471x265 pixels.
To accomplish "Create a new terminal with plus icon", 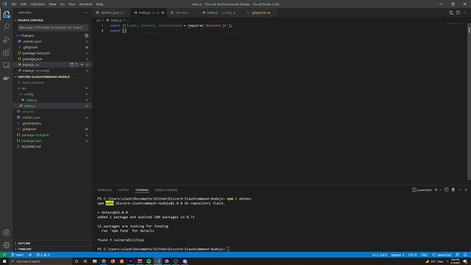I will (x=436, y=190).
